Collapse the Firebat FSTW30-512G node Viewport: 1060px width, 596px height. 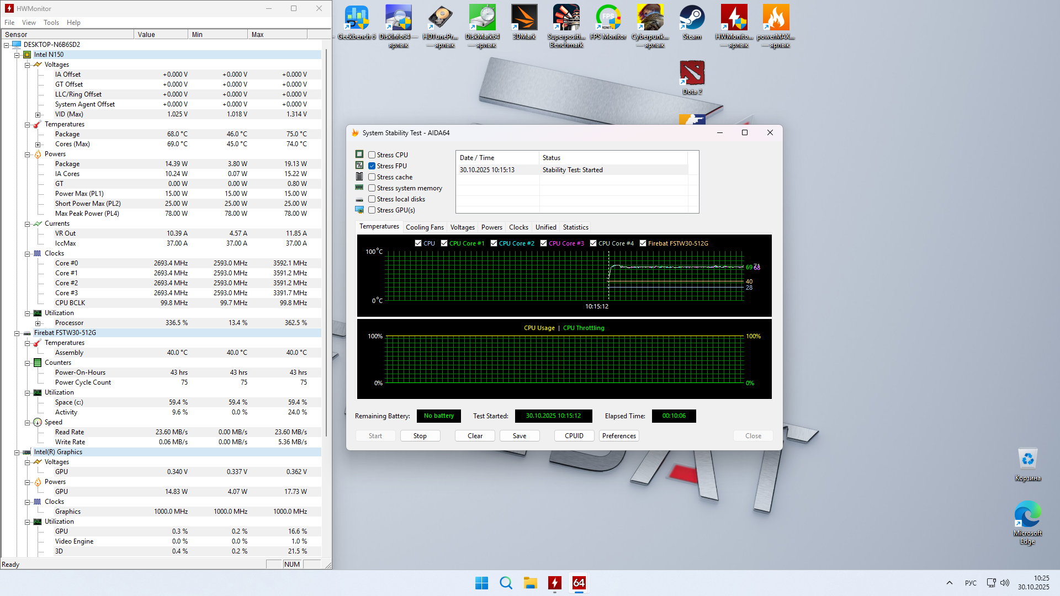[x=17, y=333]
